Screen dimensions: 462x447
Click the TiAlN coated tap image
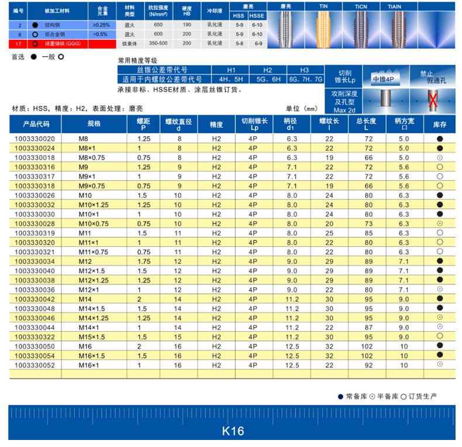tap(401, 28)
